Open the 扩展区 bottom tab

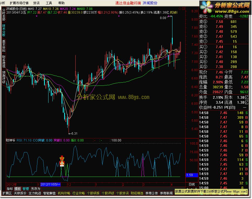[x=7, y=193]
